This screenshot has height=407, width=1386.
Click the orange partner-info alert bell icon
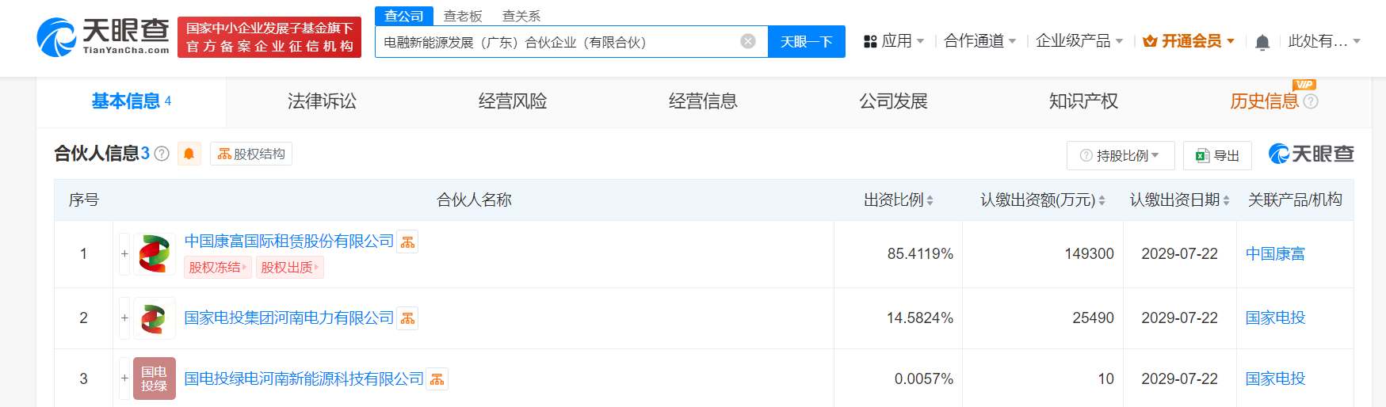coord(189,154)
